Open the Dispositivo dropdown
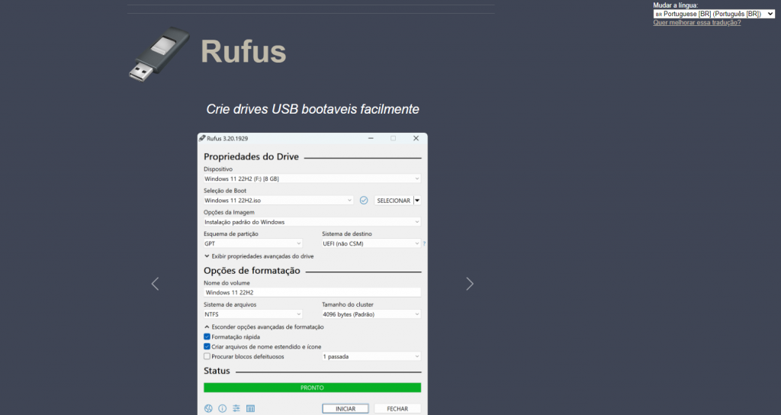 (312, 179)
